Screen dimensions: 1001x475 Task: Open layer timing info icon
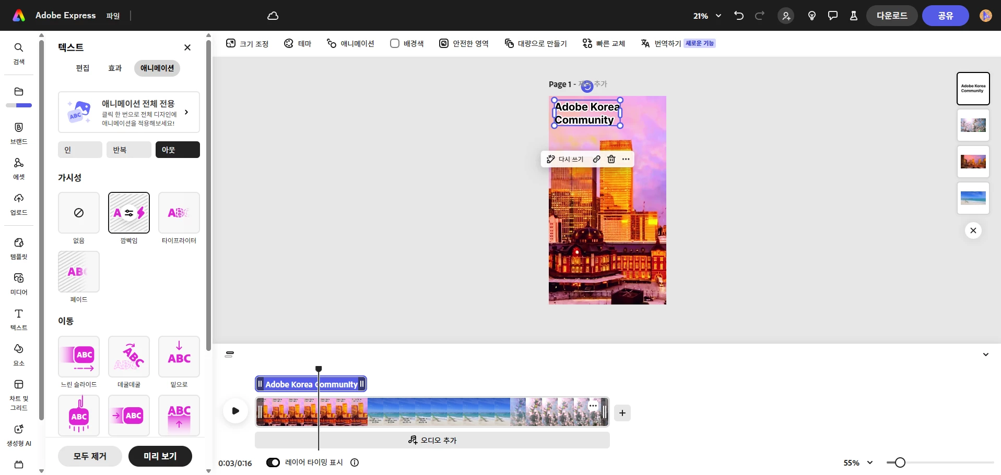(x=355, y=462)
